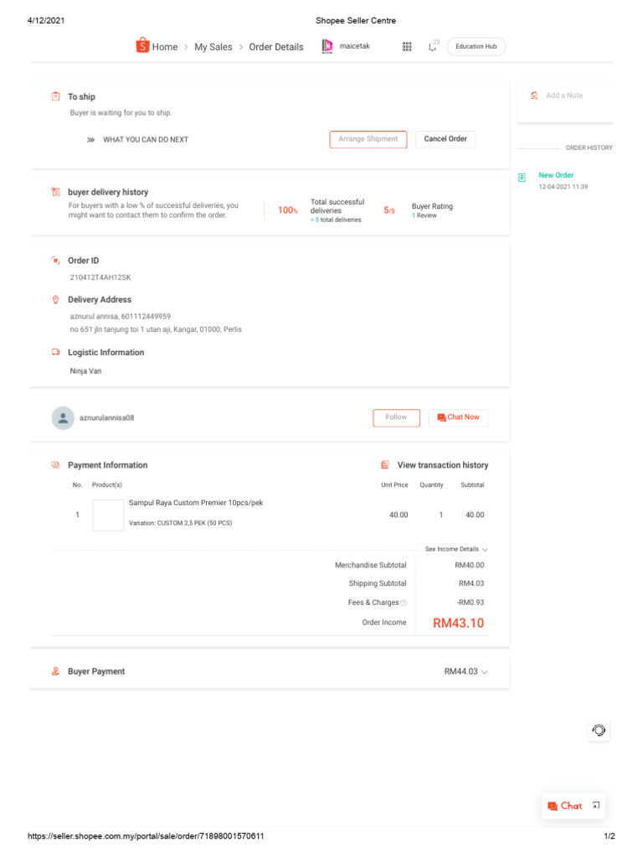The width and height of the screenshot is (643, 858).
Task: Click Chat Now button
Action: [x=458, y=417]
